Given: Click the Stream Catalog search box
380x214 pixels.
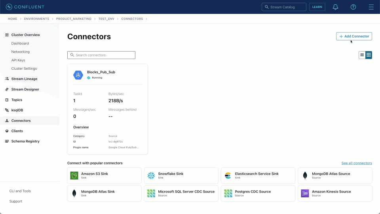Looking at the screenshot, I should click(x=284, y=7).
